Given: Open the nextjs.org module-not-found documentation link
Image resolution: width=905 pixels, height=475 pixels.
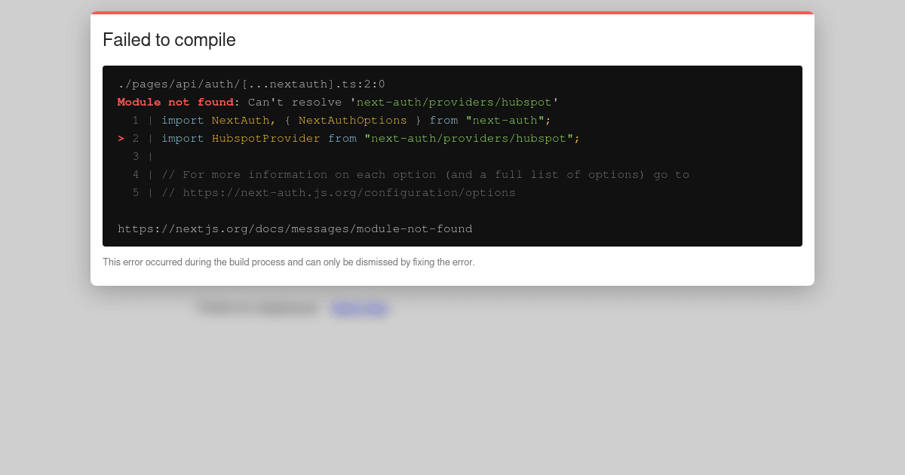Looking at the screenshot, I should point(295,228).
